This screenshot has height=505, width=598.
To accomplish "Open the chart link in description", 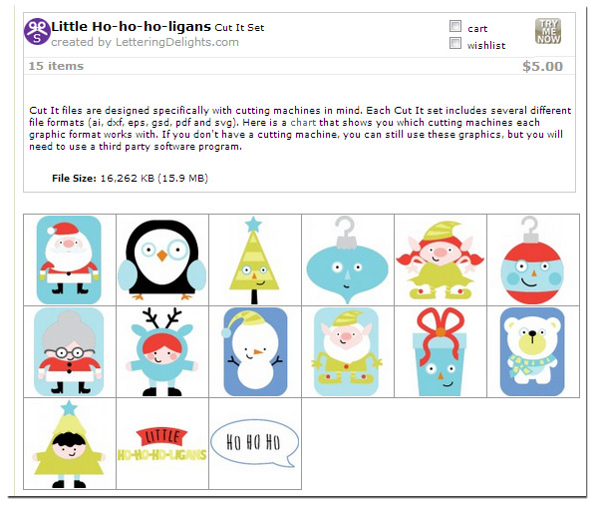I will coord(303,122).
